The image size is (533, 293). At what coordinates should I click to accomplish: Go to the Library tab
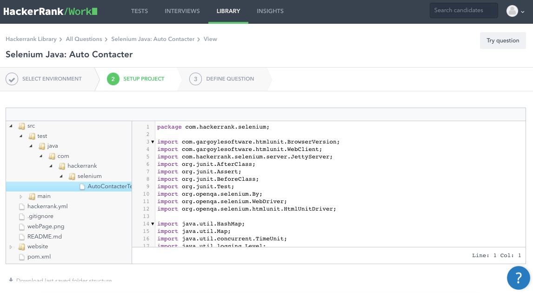pos(228,11)
